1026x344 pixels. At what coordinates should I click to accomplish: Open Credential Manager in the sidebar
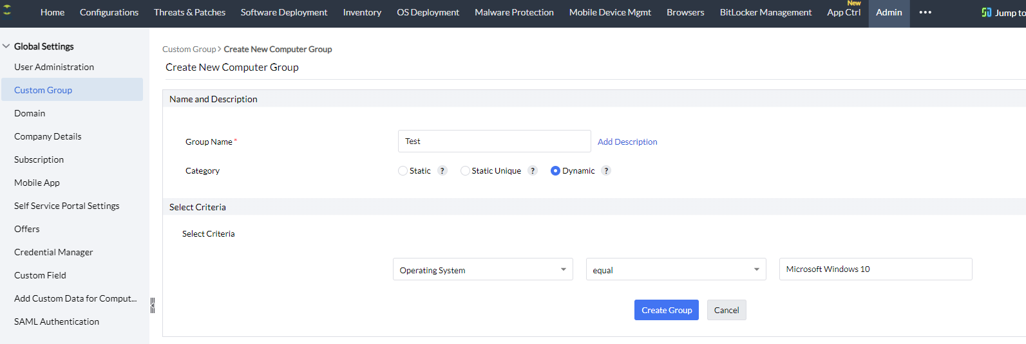point(53,252)
